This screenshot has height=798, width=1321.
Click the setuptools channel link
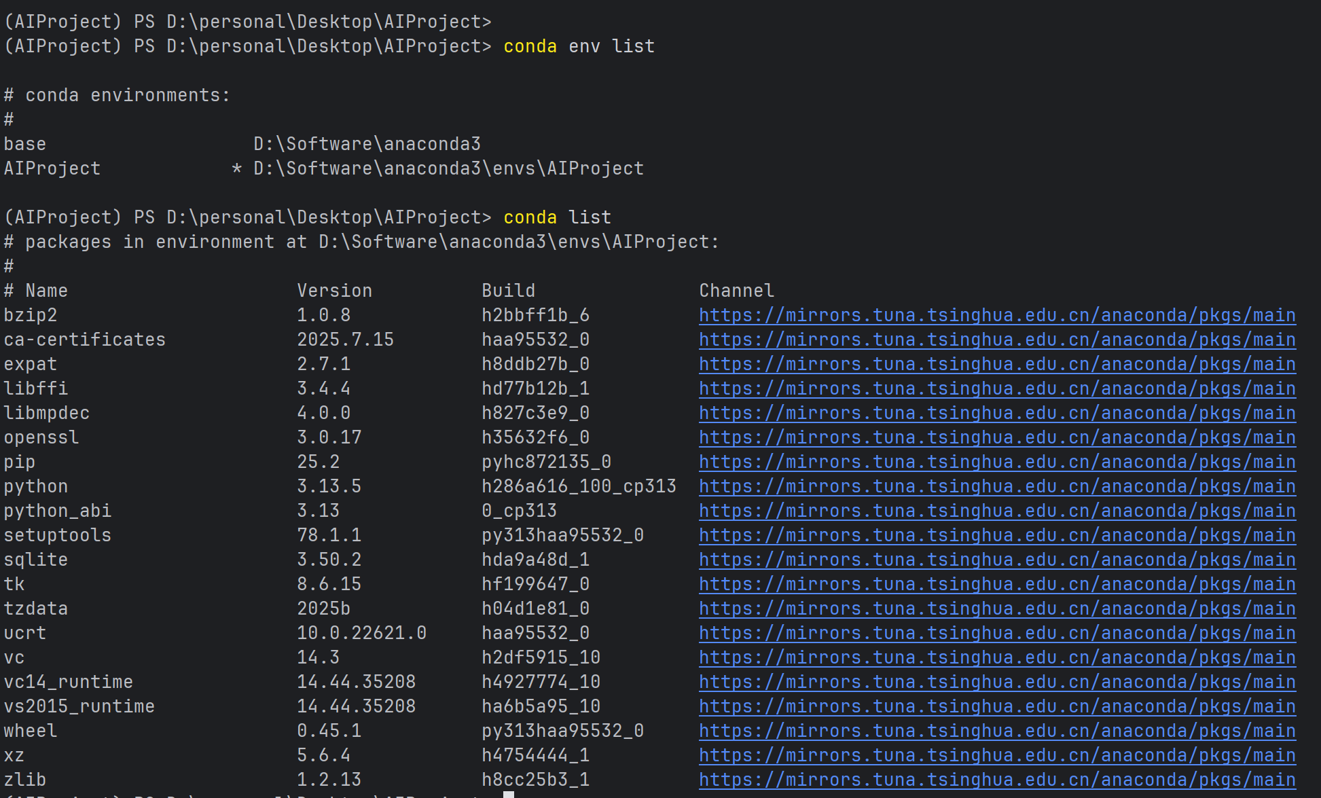(x=997, y=535)
